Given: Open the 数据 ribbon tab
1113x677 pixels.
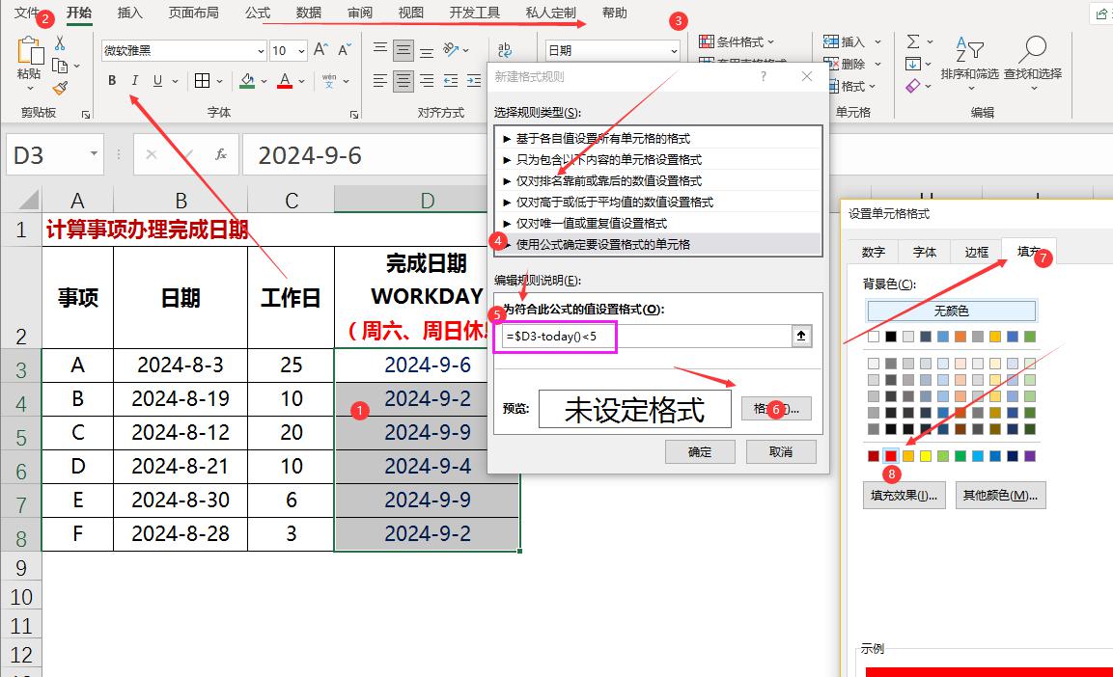Looking at the screenshot, I should pyautogui.click(x=309, y=13).
